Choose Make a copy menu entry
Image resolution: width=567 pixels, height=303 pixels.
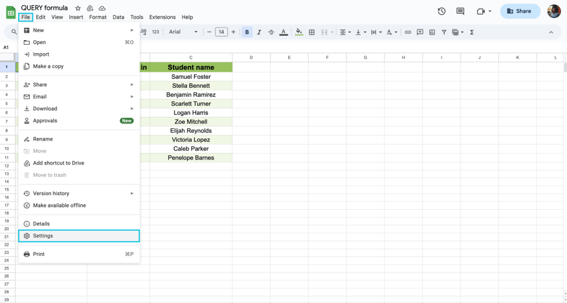48,66
